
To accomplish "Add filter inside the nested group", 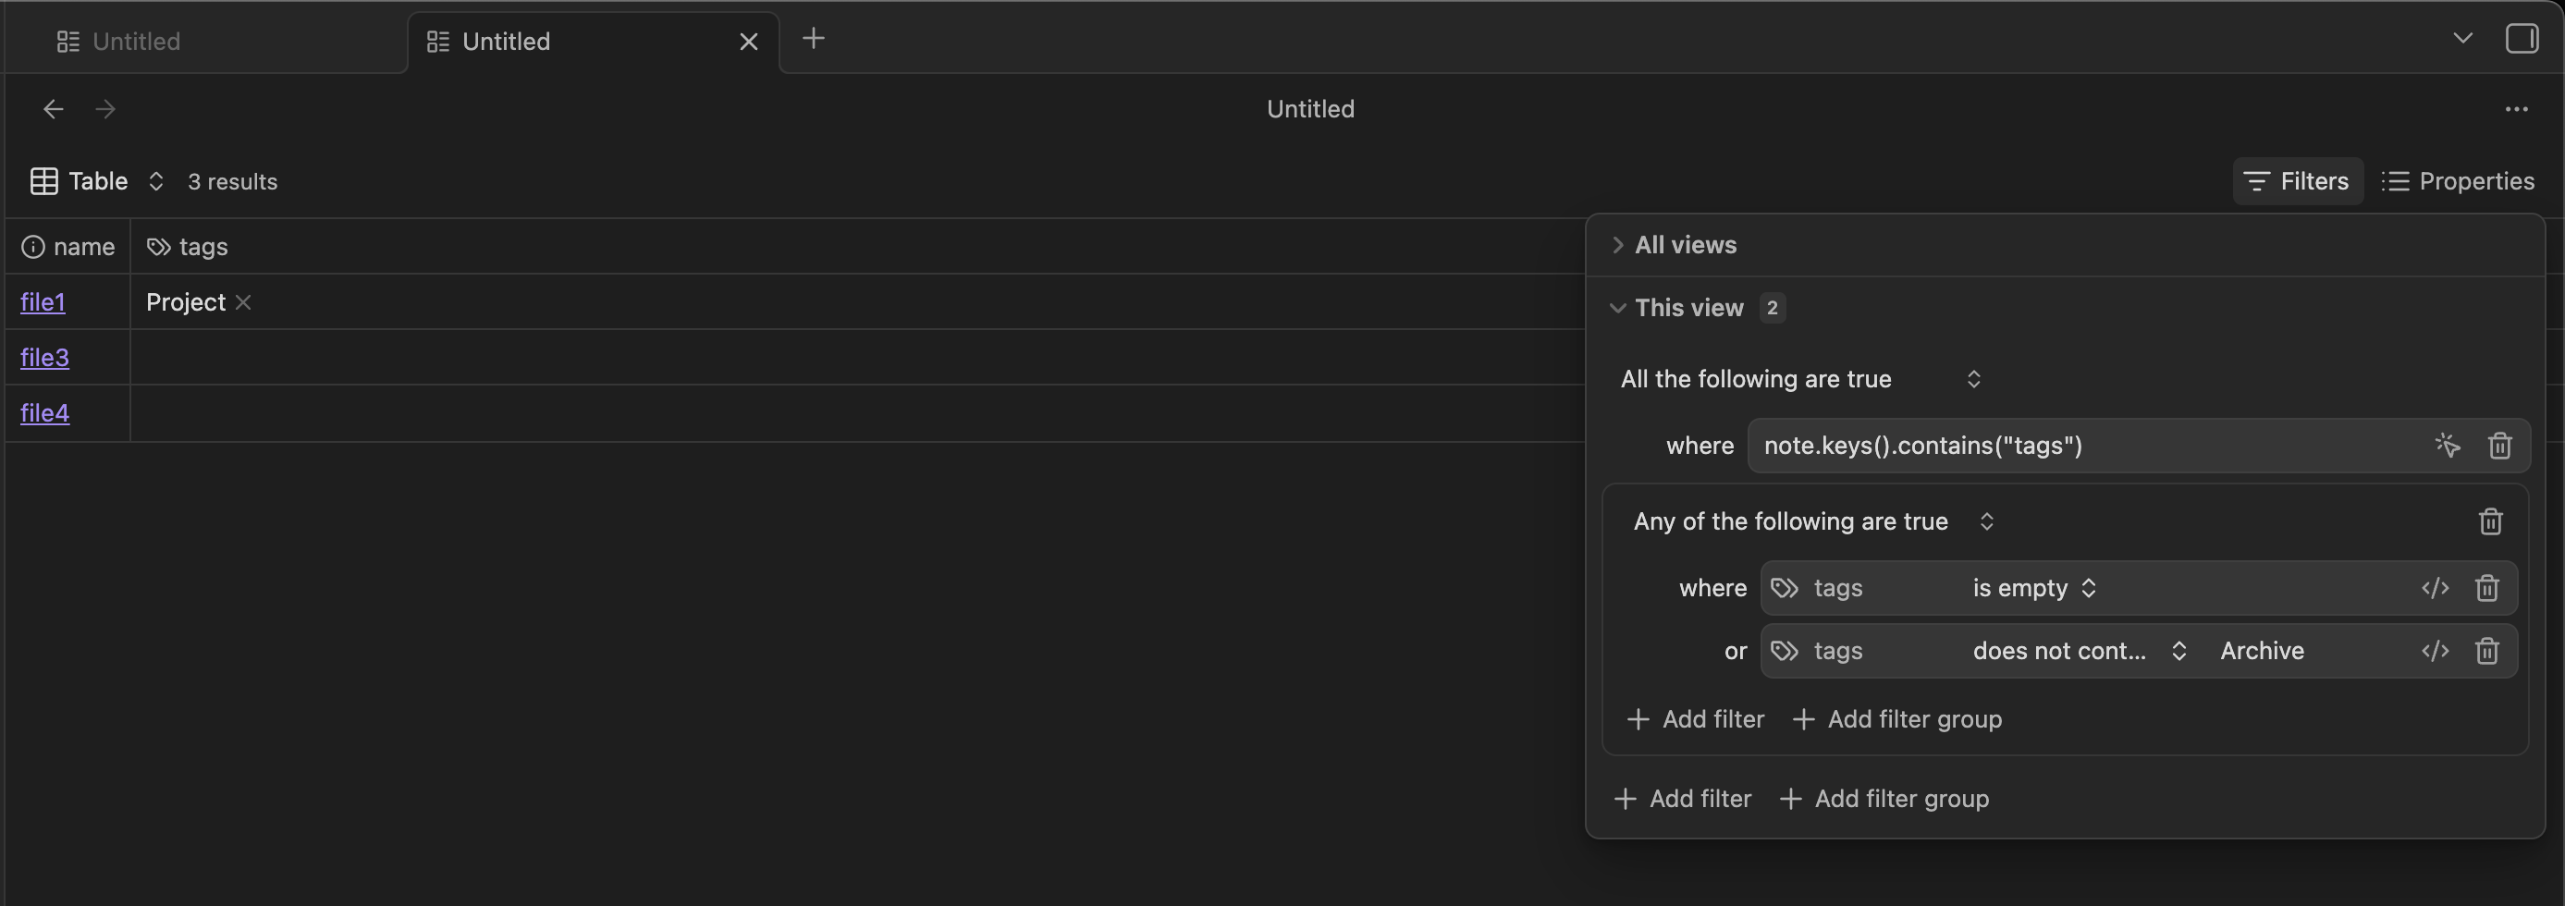I will [x=1695, y=719].
